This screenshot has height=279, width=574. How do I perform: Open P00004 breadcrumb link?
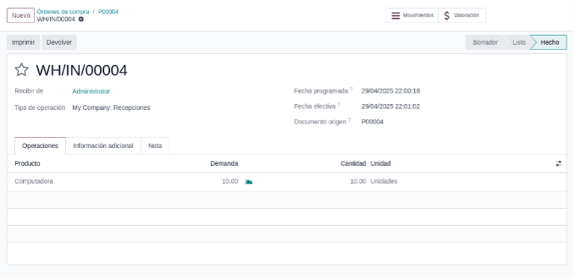(108, 12)
